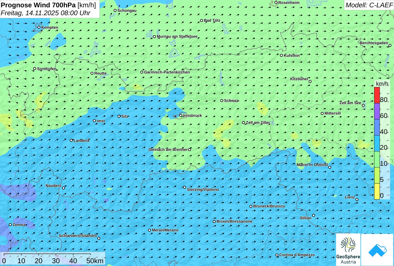Screen dimensions: 394x266
Task: Click the 'Berchtesgaden' label
Action: click(374, 43)
